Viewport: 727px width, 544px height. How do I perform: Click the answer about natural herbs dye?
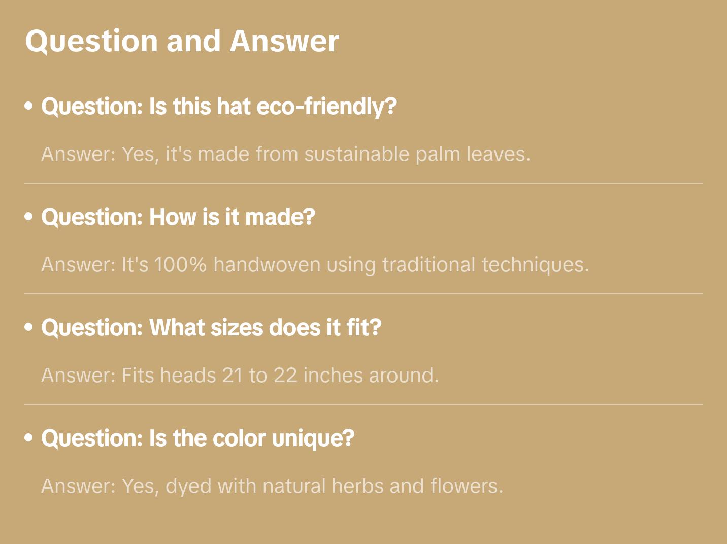[x=272, y=486]
